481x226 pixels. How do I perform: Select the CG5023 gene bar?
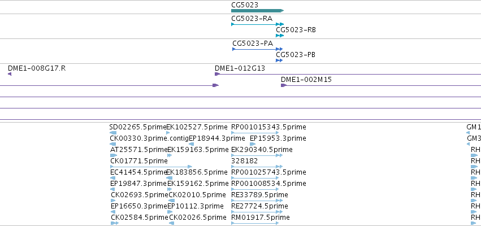tap(257, 11)
